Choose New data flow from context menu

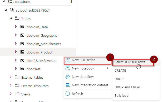[88, 77]
